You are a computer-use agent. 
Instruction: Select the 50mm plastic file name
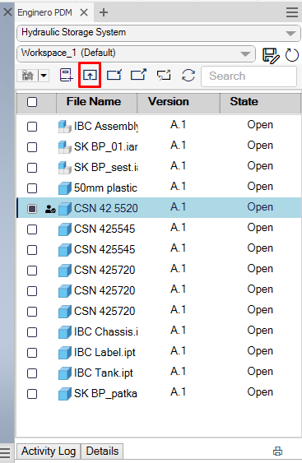click(x=105, y=188)
